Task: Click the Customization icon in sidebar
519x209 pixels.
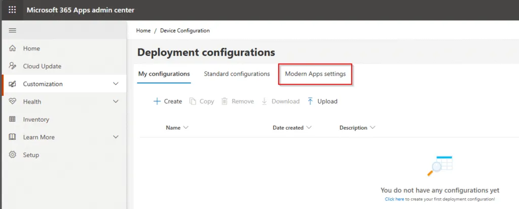Action: point(12,84)
